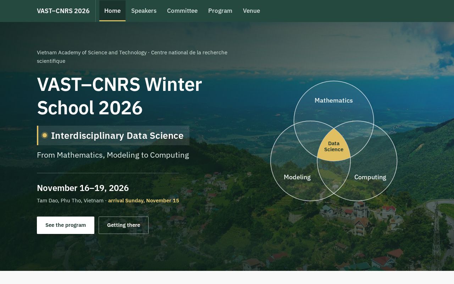
Task: Click 'Vietnam Academy of Science and Technology' text
Action: (x=92, y=53)
